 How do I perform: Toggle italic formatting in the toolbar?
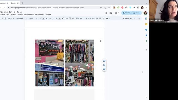[53, 18]
